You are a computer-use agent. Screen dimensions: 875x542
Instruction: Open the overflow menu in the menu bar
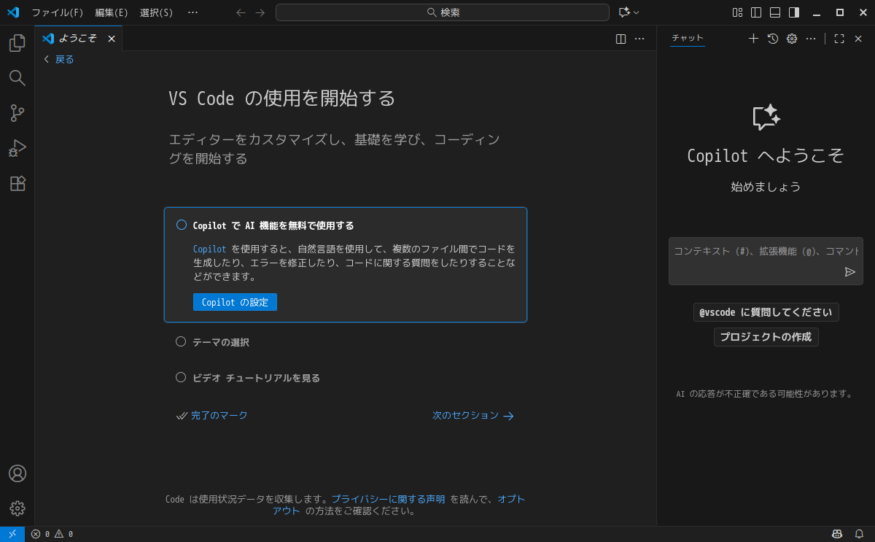pyautogui.click(x=192, y=12)
